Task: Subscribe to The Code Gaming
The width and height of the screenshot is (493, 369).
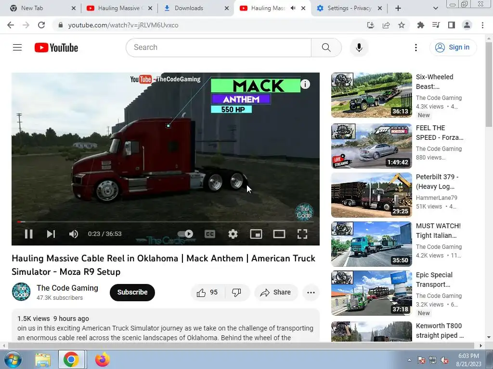Action: (132, 293)
